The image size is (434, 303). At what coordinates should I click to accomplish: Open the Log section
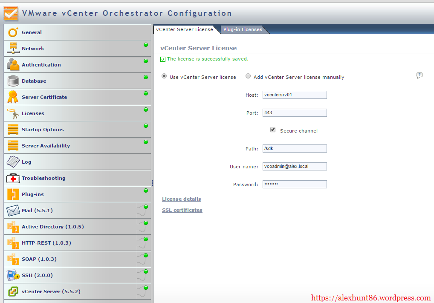[x=77, y=162]
